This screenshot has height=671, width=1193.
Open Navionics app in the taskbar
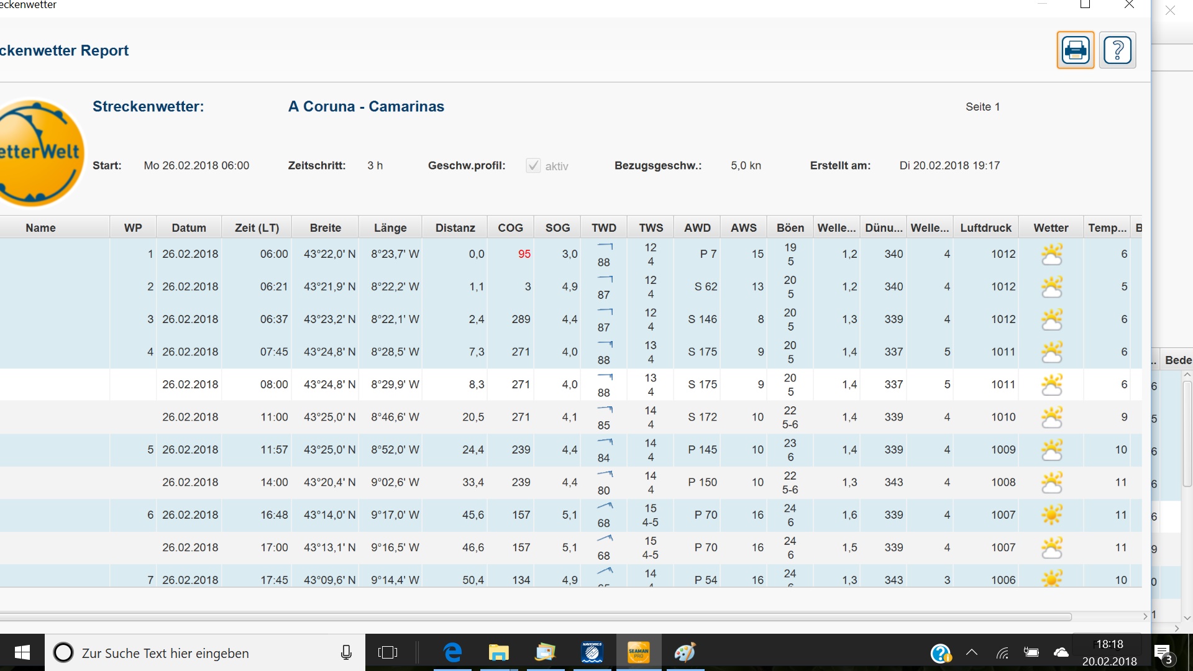(592, 652)
